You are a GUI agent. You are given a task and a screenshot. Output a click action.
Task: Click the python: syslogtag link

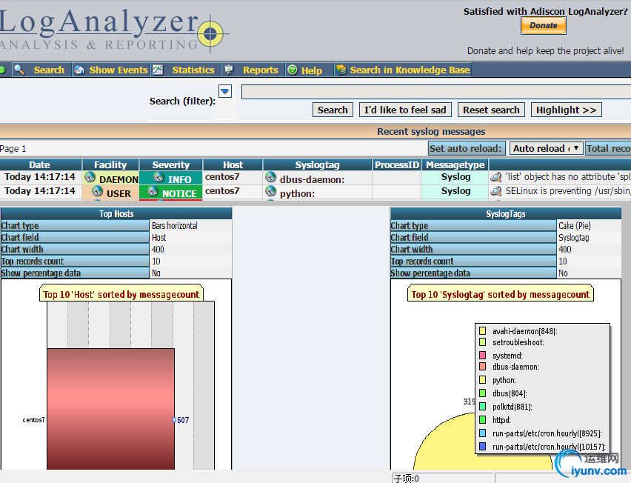(298, 193)
